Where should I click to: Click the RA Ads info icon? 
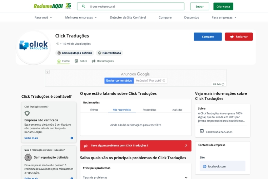pyautogui.click(x=223, y=84)
